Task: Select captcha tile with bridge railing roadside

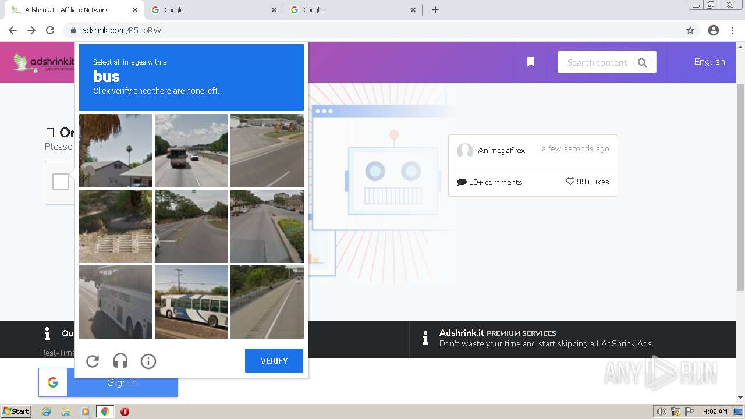Action: pos(267,302)
